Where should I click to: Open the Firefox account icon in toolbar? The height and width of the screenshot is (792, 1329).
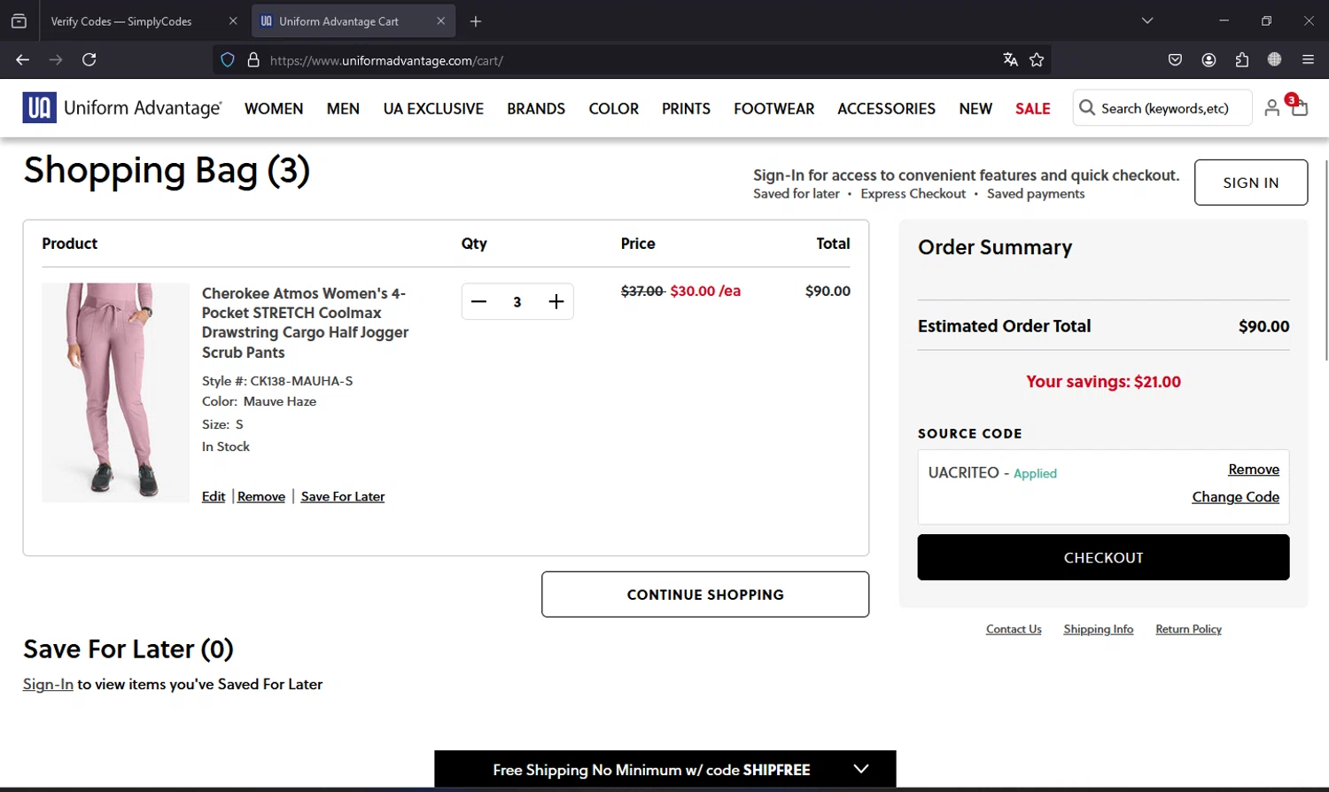coord(1209,60)
